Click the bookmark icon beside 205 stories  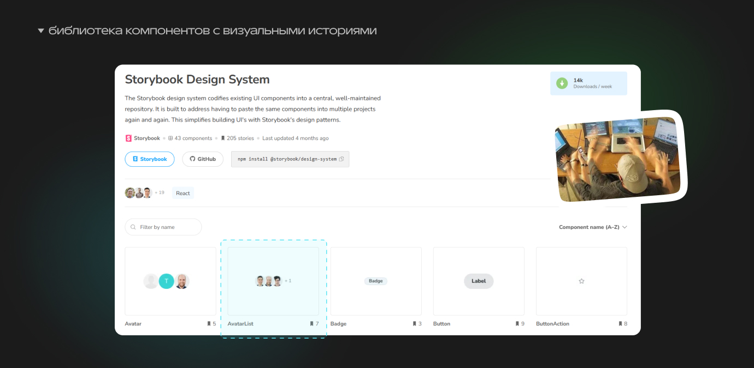coord(223,138)
